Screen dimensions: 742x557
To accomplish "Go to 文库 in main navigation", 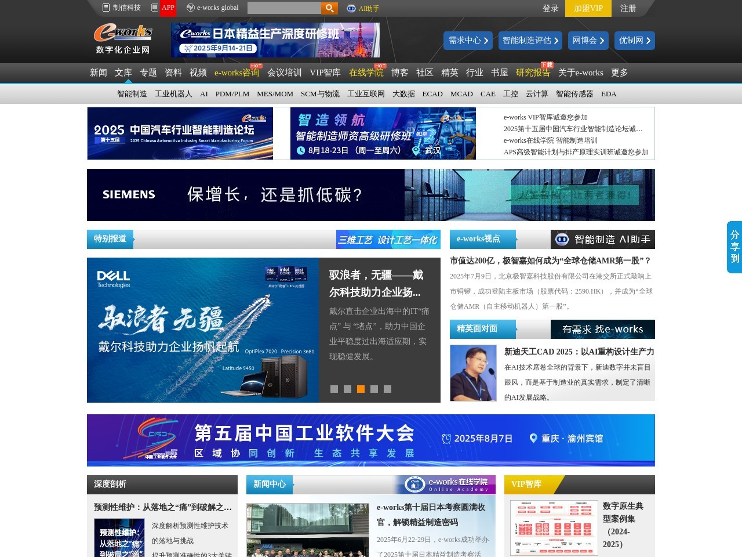I will (x=123, y=73).
